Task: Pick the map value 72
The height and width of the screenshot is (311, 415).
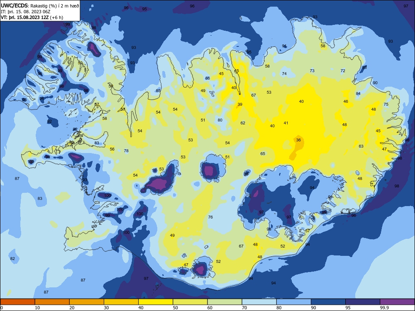Action: pos(343,70)
